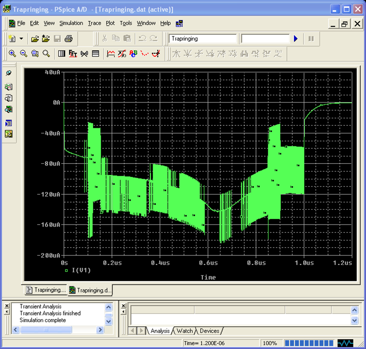Click the icon after the Help menu
This screenshot has width=366, height=349.
click(x=179, y=23)
